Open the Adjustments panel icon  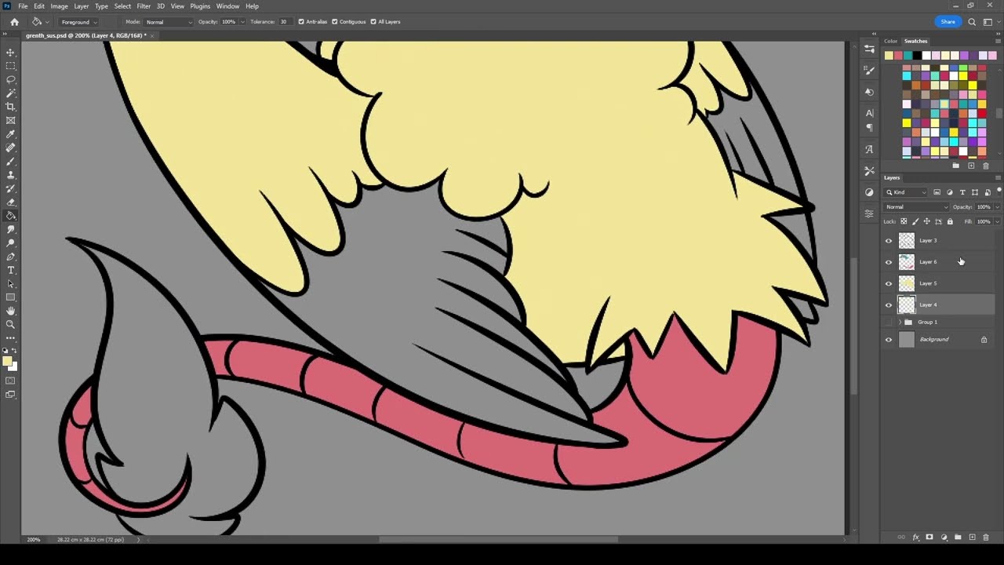pyautogui.click(x=869, y=192)
